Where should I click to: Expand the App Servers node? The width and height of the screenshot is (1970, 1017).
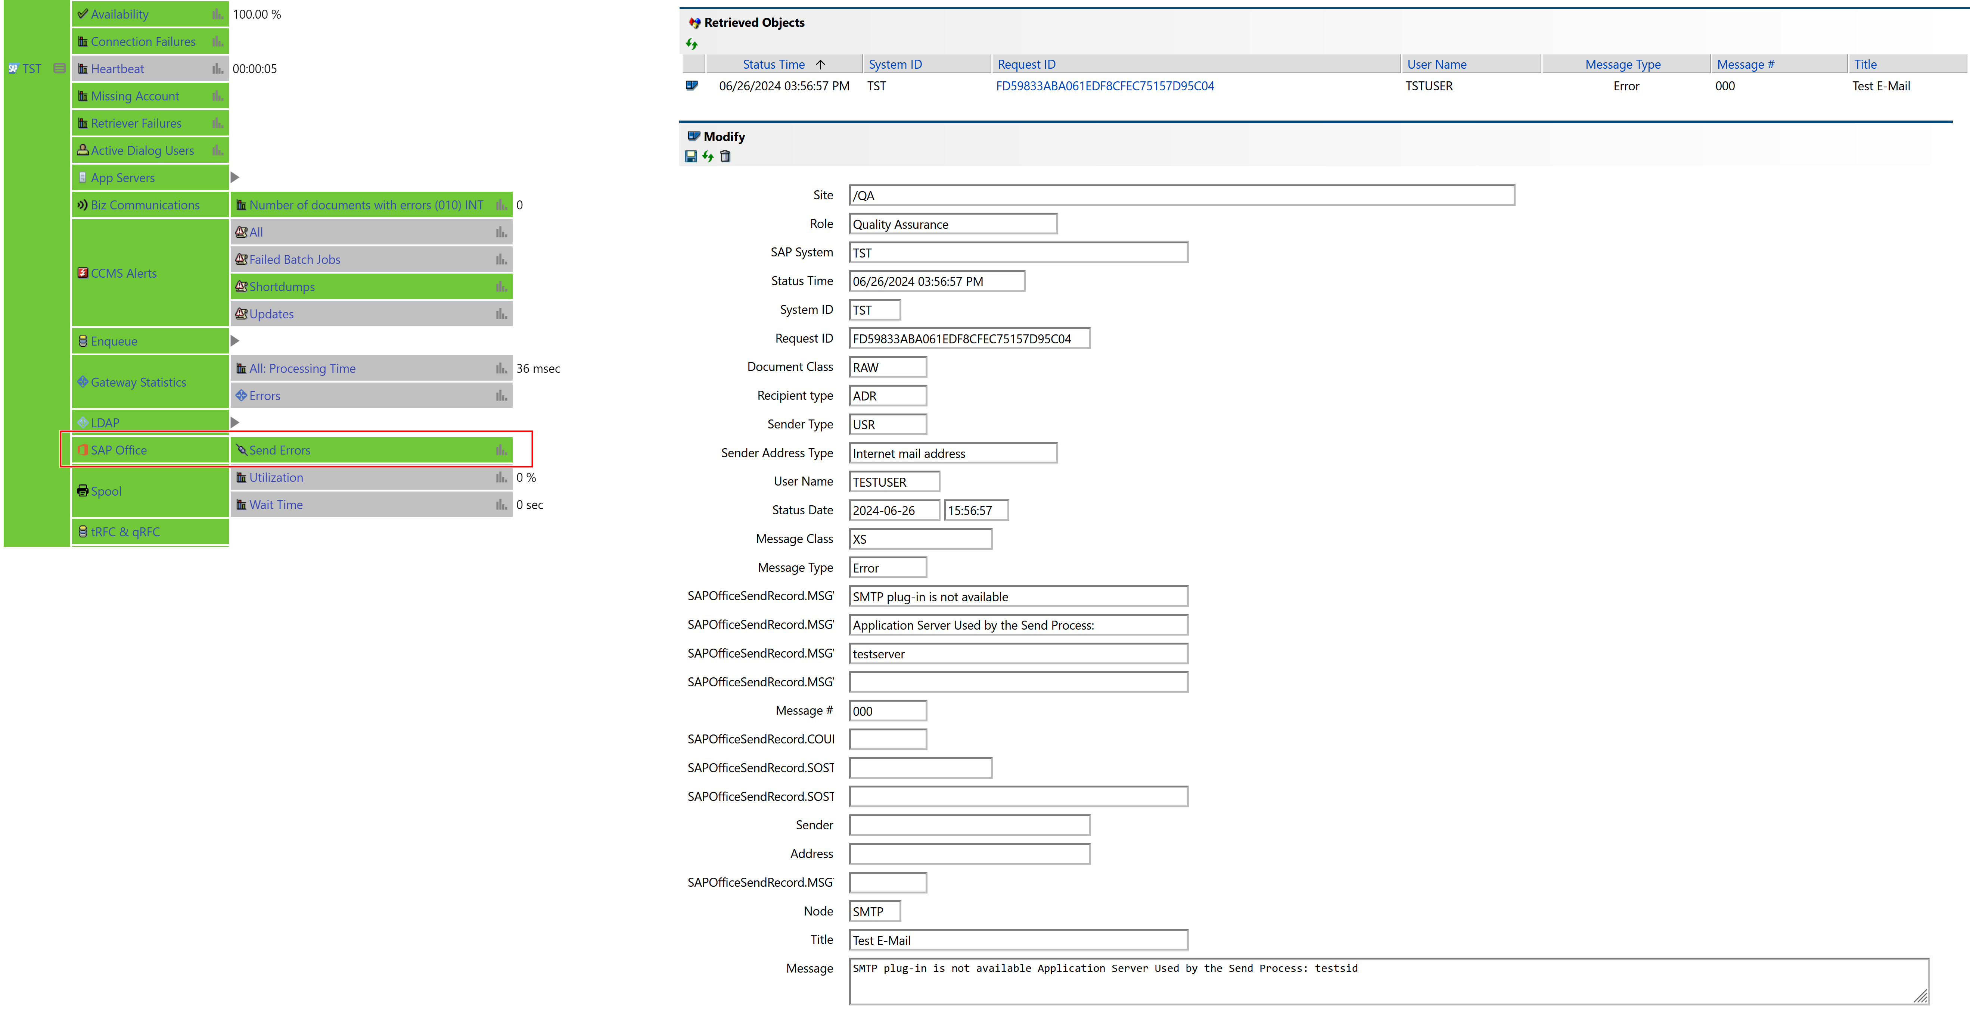pyautogui.click(x=235, y=178)
